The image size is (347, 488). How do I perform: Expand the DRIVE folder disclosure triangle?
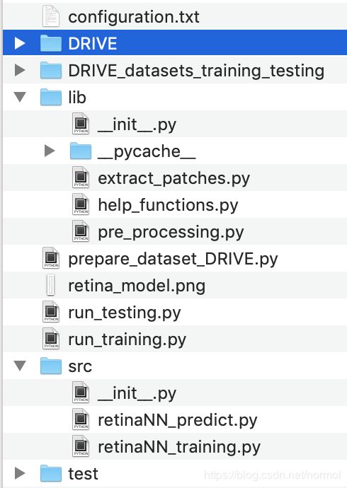20,43
